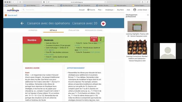
Task: Open the PDF link for Fiche 89
Action: tap(46, 54)
